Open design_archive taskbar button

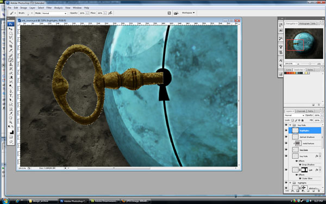[42, 201]
